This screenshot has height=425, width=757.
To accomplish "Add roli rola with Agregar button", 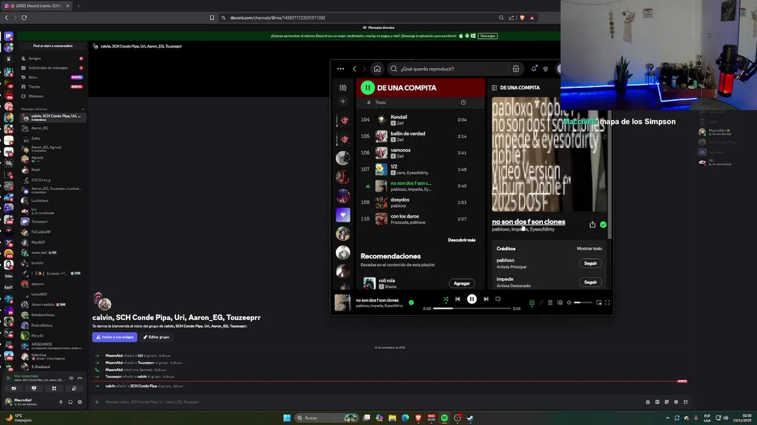I will 462,283.
